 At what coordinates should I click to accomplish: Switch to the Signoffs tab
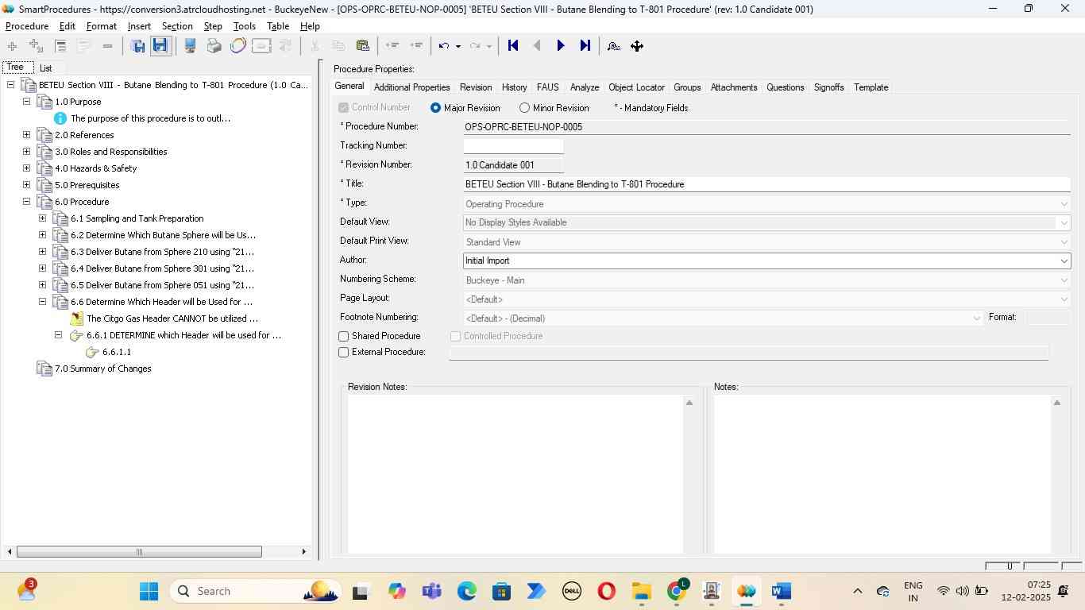coord(828,87)
